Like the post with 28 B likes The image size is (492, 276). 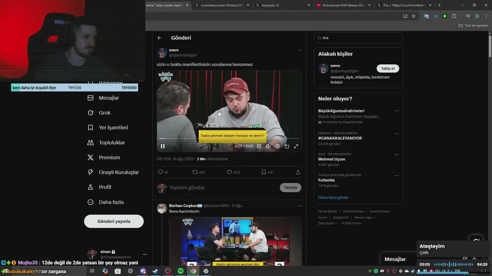pyautogui.click(x=233, y=172)
